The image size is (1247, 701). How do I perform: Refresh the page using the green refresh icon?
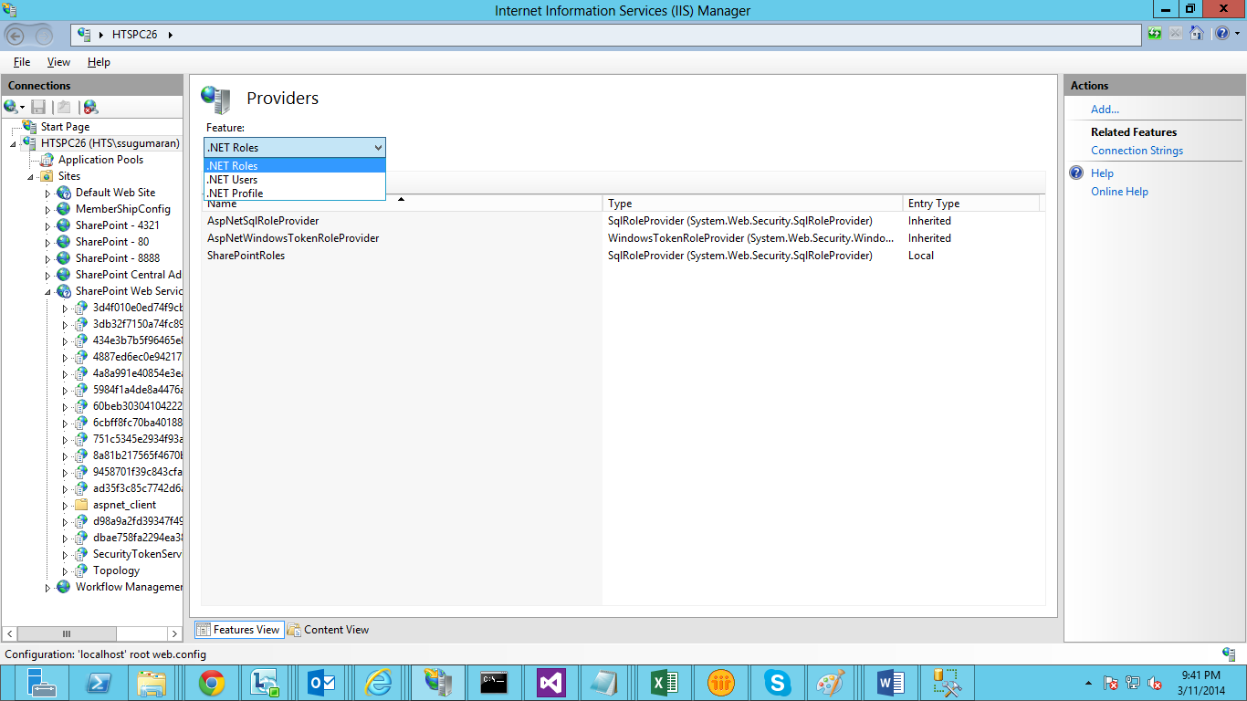point(1156,34)
